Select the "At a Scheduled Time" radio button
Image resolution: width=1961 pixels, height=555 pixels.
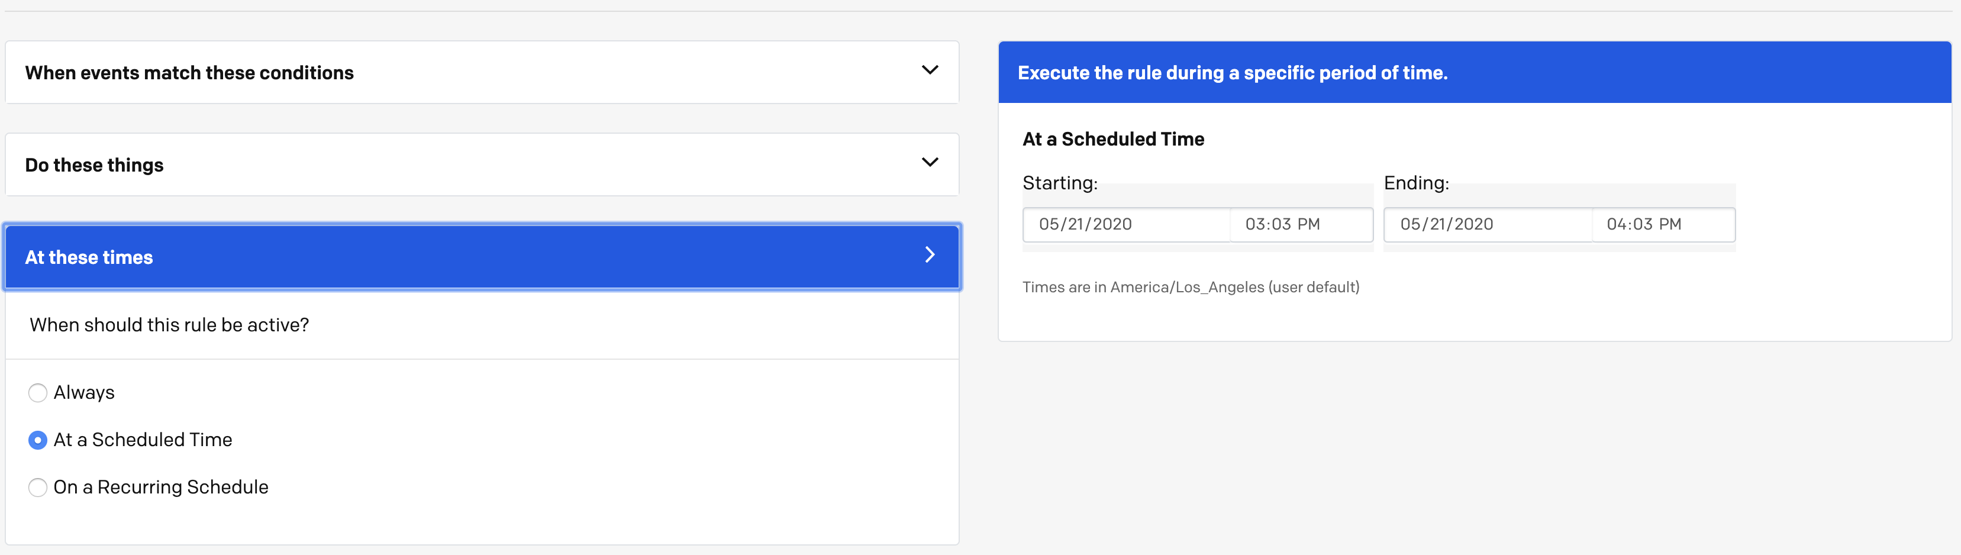[x=37, y=440]
